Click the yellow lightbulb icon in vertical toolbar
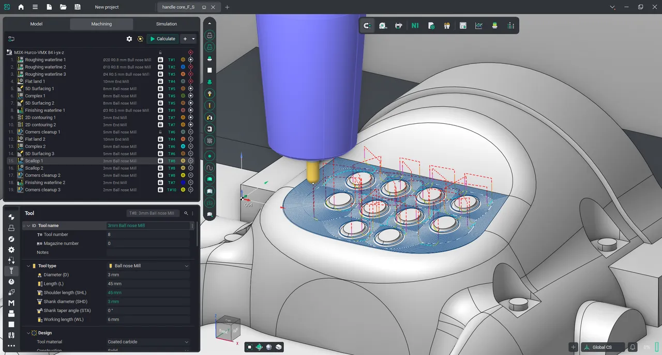This screenshot has height=355, width=662. (209, 94)
